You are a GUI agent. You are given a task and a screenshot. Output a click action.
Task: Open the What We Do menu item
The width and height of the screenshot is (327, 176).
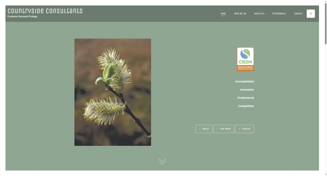240,13
